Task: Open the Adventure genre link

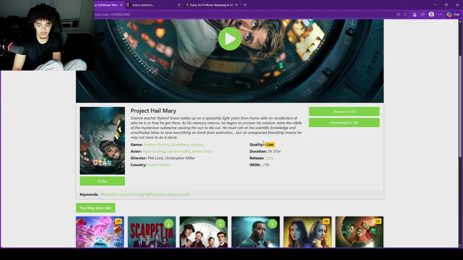Action: point(179,144)
